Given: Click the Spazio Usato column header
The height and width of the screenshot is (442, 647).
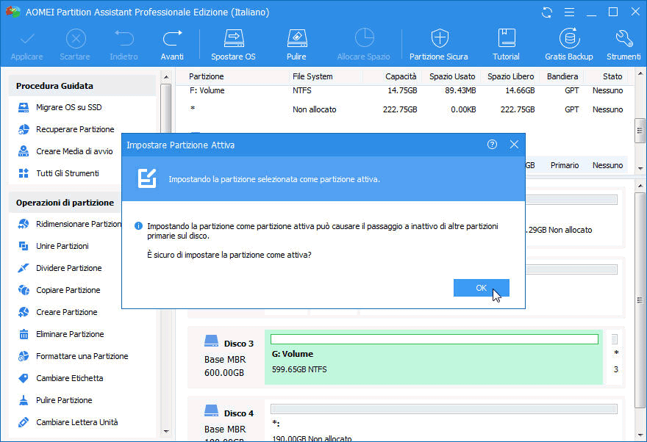Looking at the screenshot, I should tap(452, 76).
